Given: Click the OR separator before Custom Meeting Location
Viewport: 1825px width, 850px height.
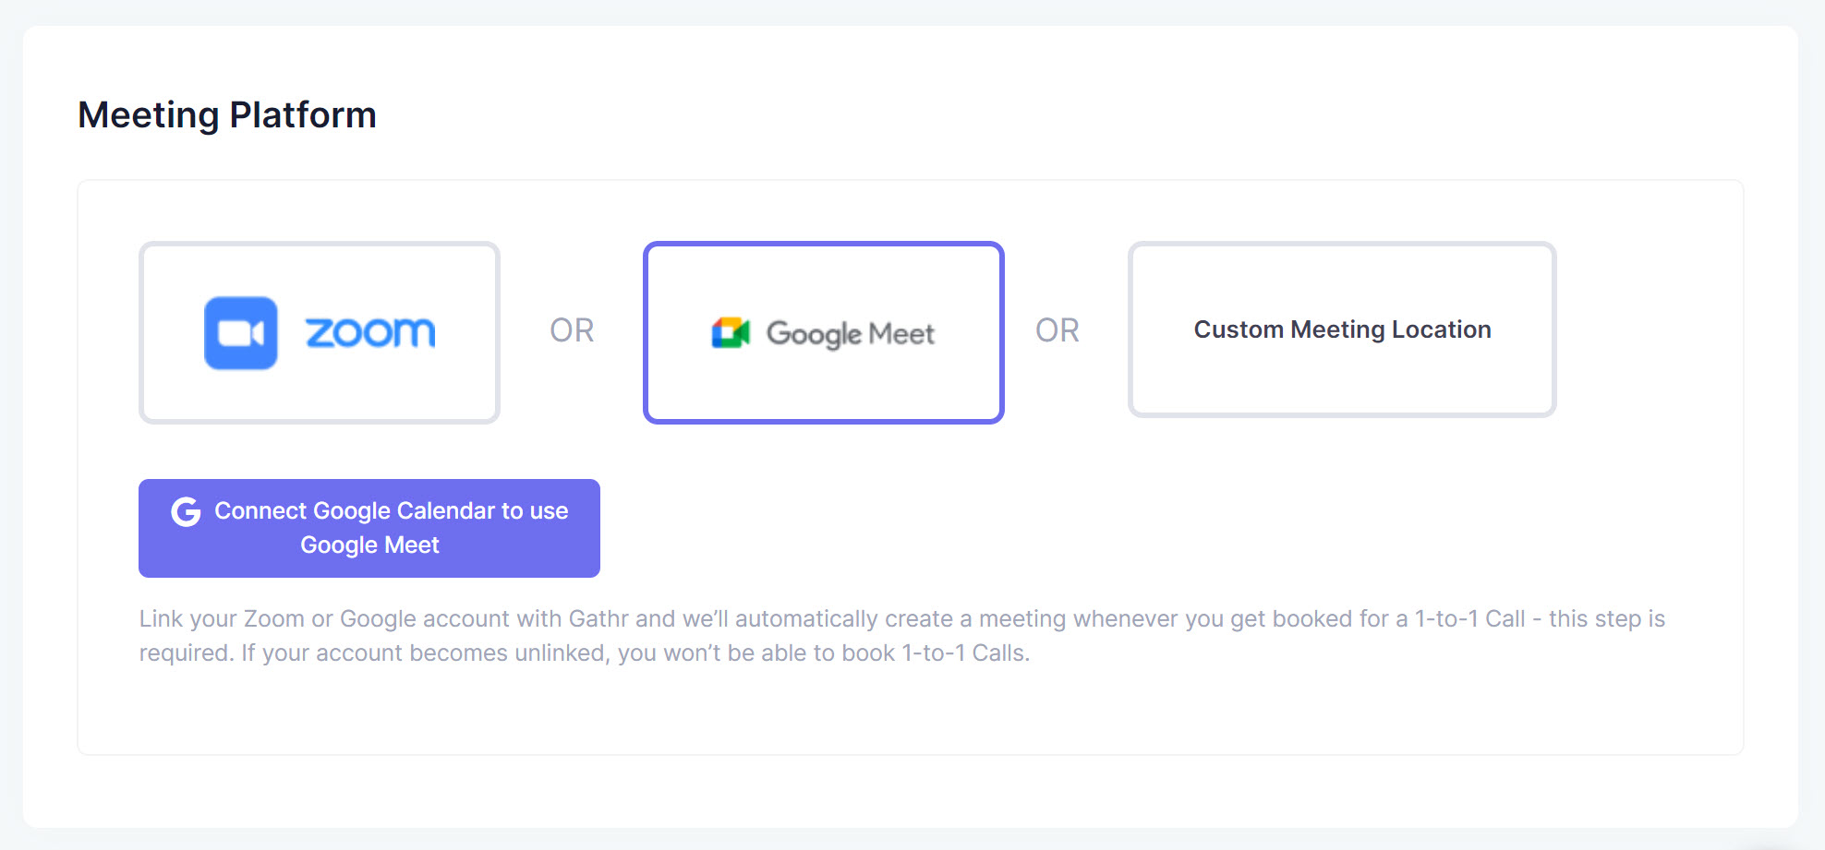Looking at the screenshot, I should coord(1057,330).
